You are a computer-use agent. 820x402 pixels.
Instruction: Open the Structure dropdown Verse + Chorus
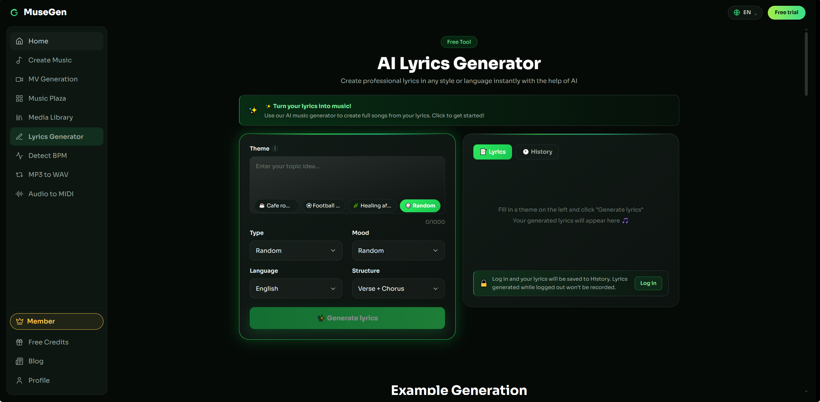398,288
